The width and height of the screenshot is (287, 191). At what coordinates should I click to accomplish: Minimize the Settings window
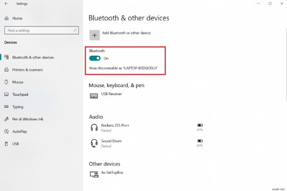[x=258, y=4]
